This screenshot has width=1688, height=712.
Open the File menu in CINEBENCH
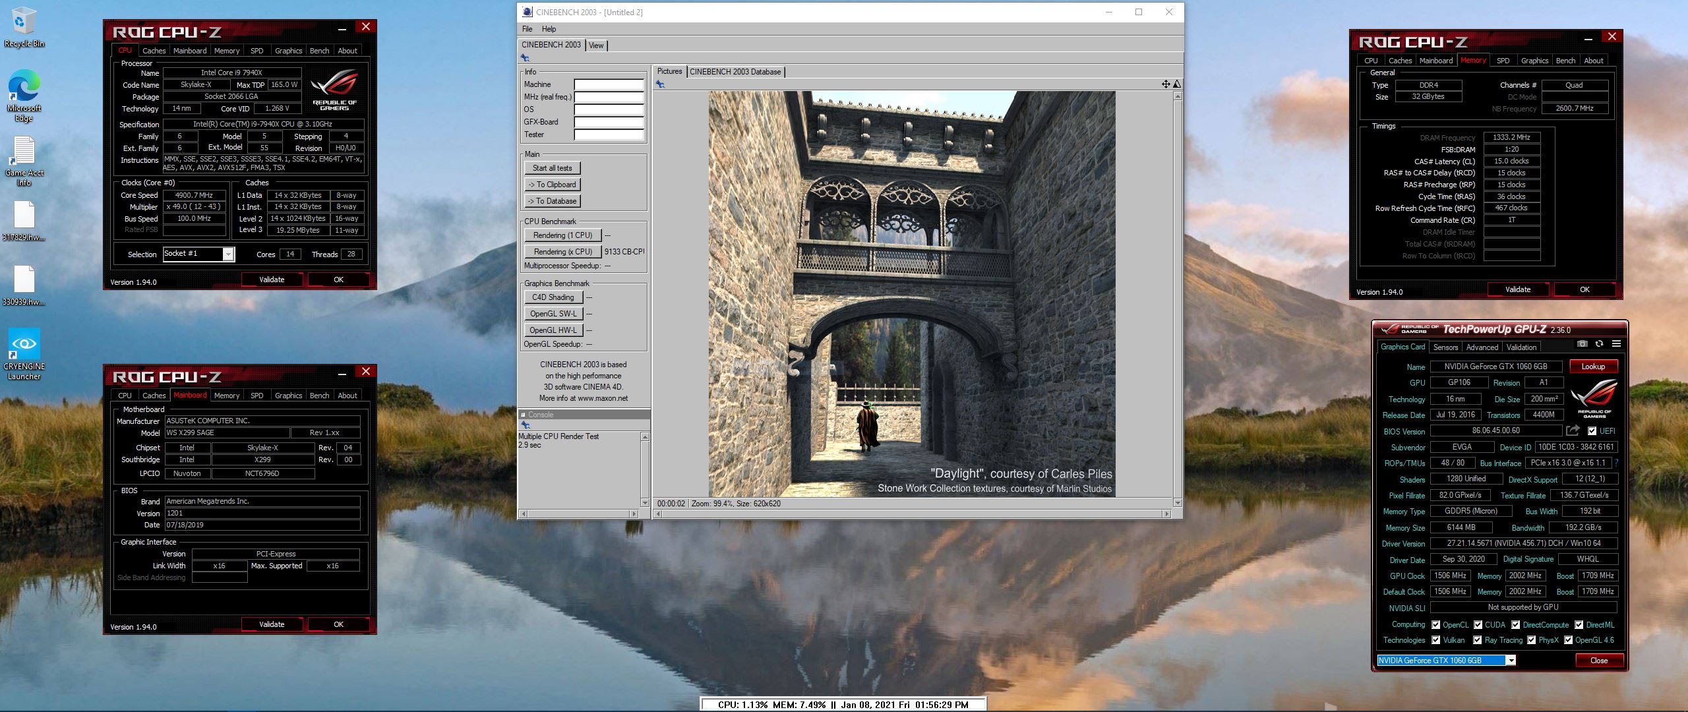(527, 29)
